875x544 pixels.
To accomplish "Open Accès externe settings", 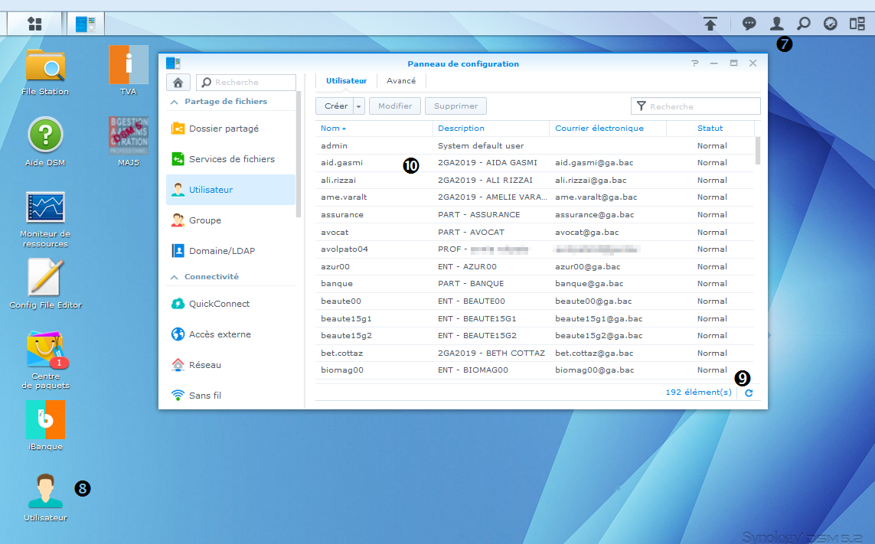I will click(230, 334).
